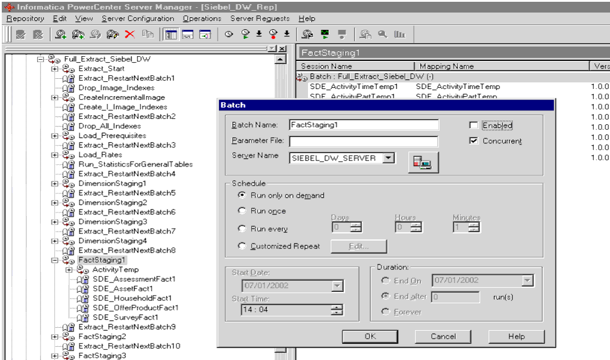Uncheck the Concurrent checkbox
Screen dimensions: 610x360
tap(474, 140)
